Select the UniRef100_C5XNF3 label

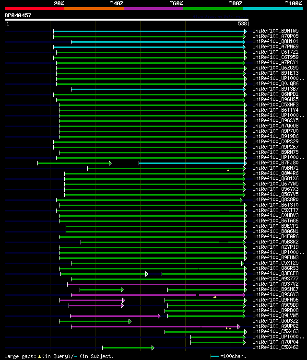pos(275,105)
